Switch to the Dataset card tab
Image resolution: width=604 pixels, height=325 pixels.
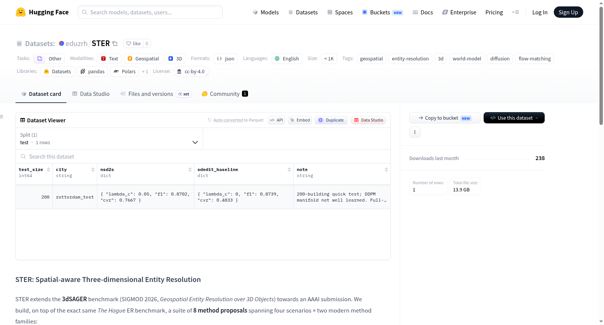click(41, 94)
